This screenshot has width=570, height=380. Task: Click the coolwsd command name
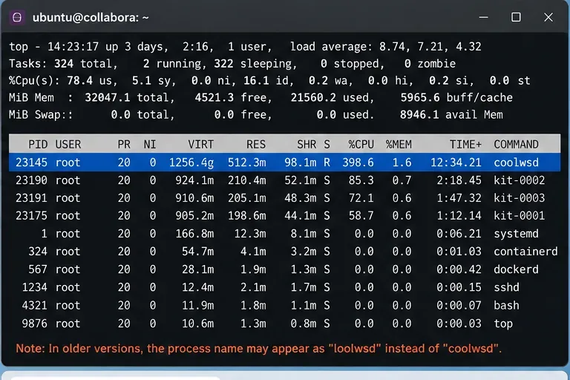[x=516, y=163]
